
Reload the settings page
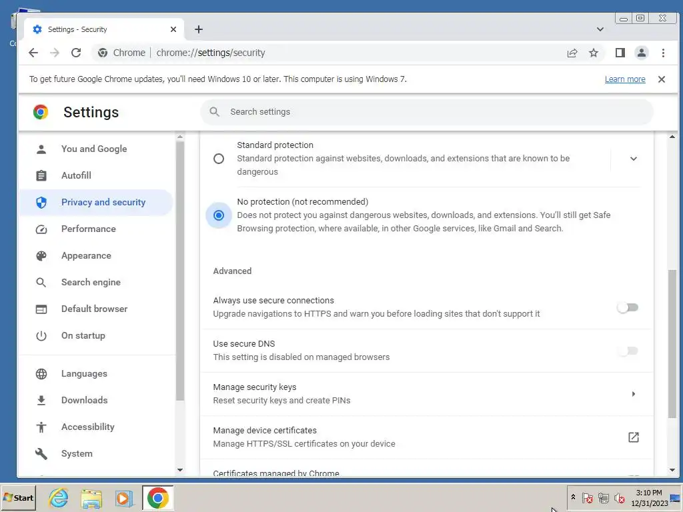pos(76,53)
